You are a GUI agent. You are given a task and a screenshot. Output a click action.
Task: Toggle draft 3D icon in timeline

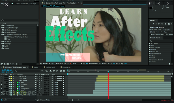coord(46,71)
